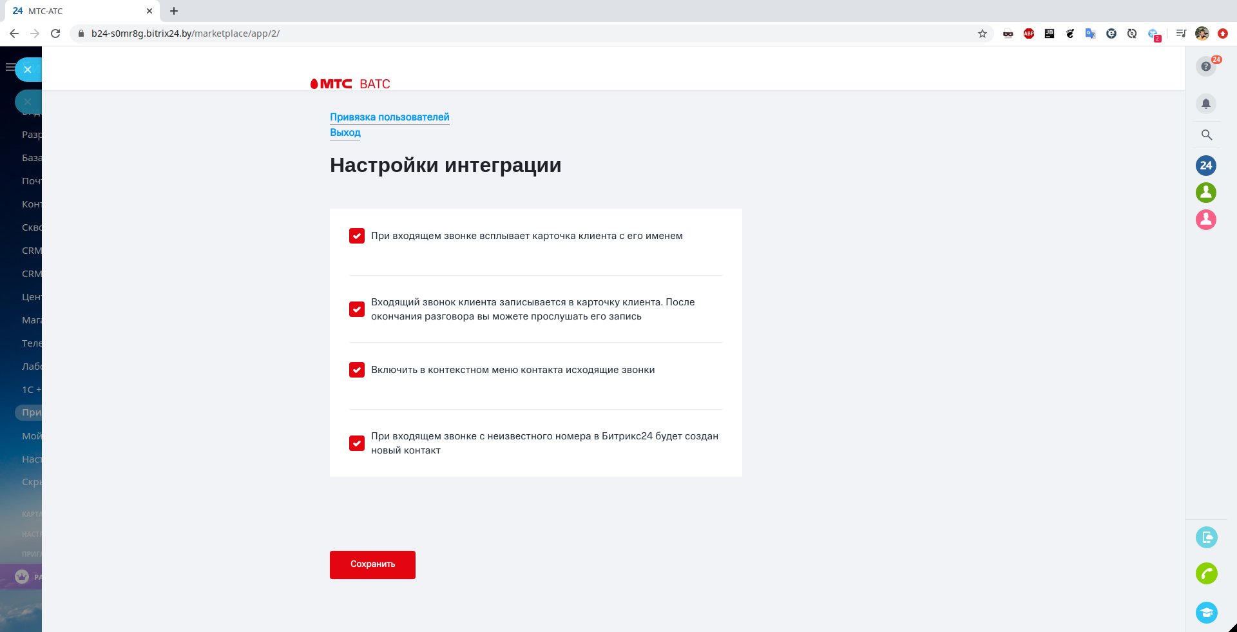Close the MTC-ATC browser tab
Viewport: 1237px width, 632px height.
149,11
